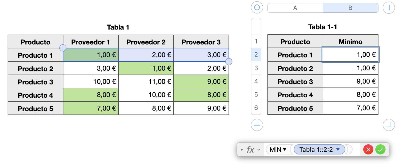Screen dimensions: 412x166
Task: Click the add-column handle beside column B
Action: pyautogui.click(x=389, y=8)
